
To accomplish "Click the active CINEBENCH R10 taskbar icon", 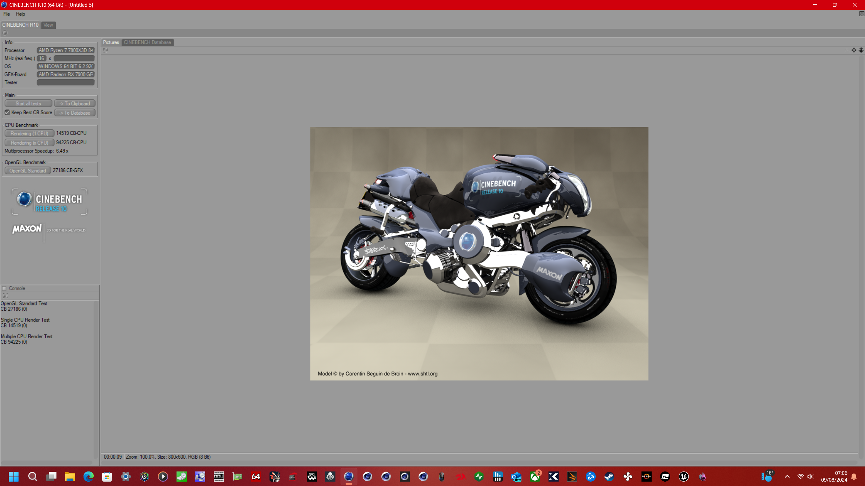I will click(349, 477).
